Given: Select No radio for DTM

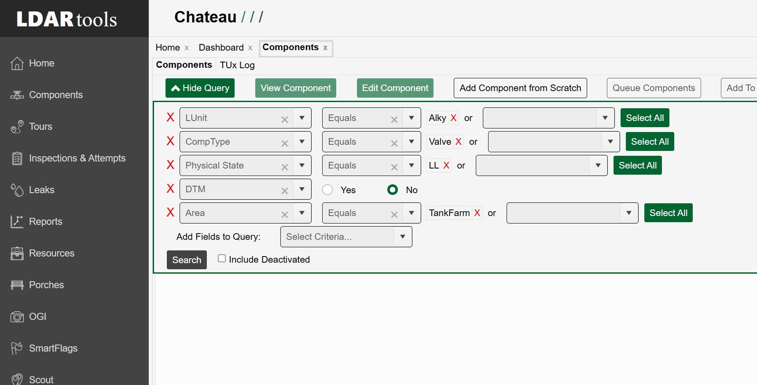Looking at the screenshot, I should 393,190.
